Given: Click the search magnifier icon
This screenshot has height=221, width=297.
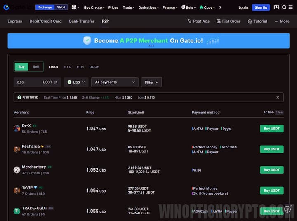Looking at the screenshot, I should click(284, 7).
